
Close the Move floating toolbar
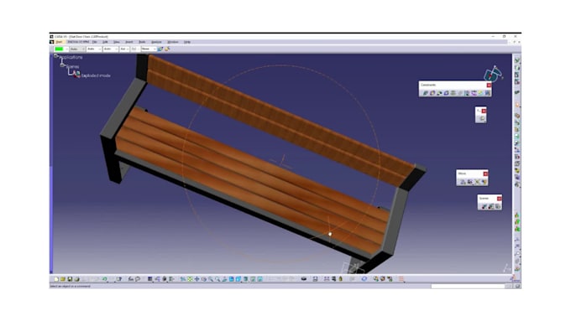point(485,173)
